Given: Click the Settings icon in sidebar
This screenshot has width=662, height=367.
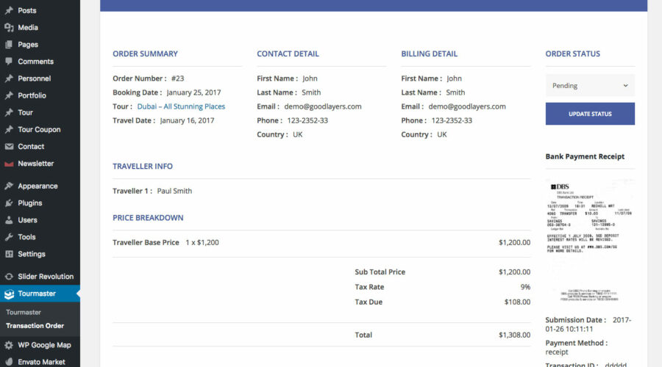Looking at the screenshot, I should pyautogui.click(x=9, y=254).
